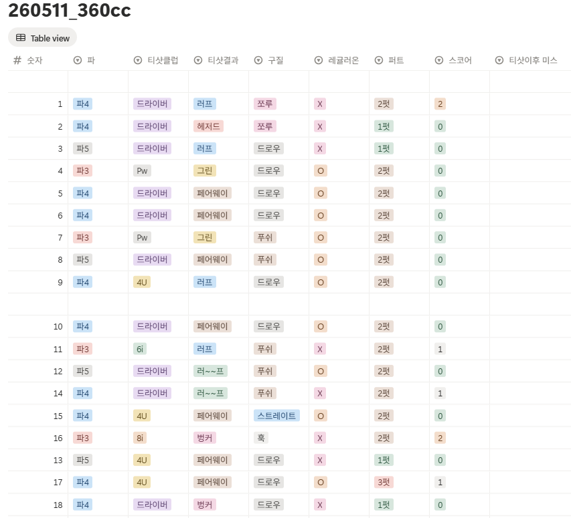The height and width of the screenshot is (518, 571).
Task: Switch to the Table view tab
Action: click(x=42, y=38)
